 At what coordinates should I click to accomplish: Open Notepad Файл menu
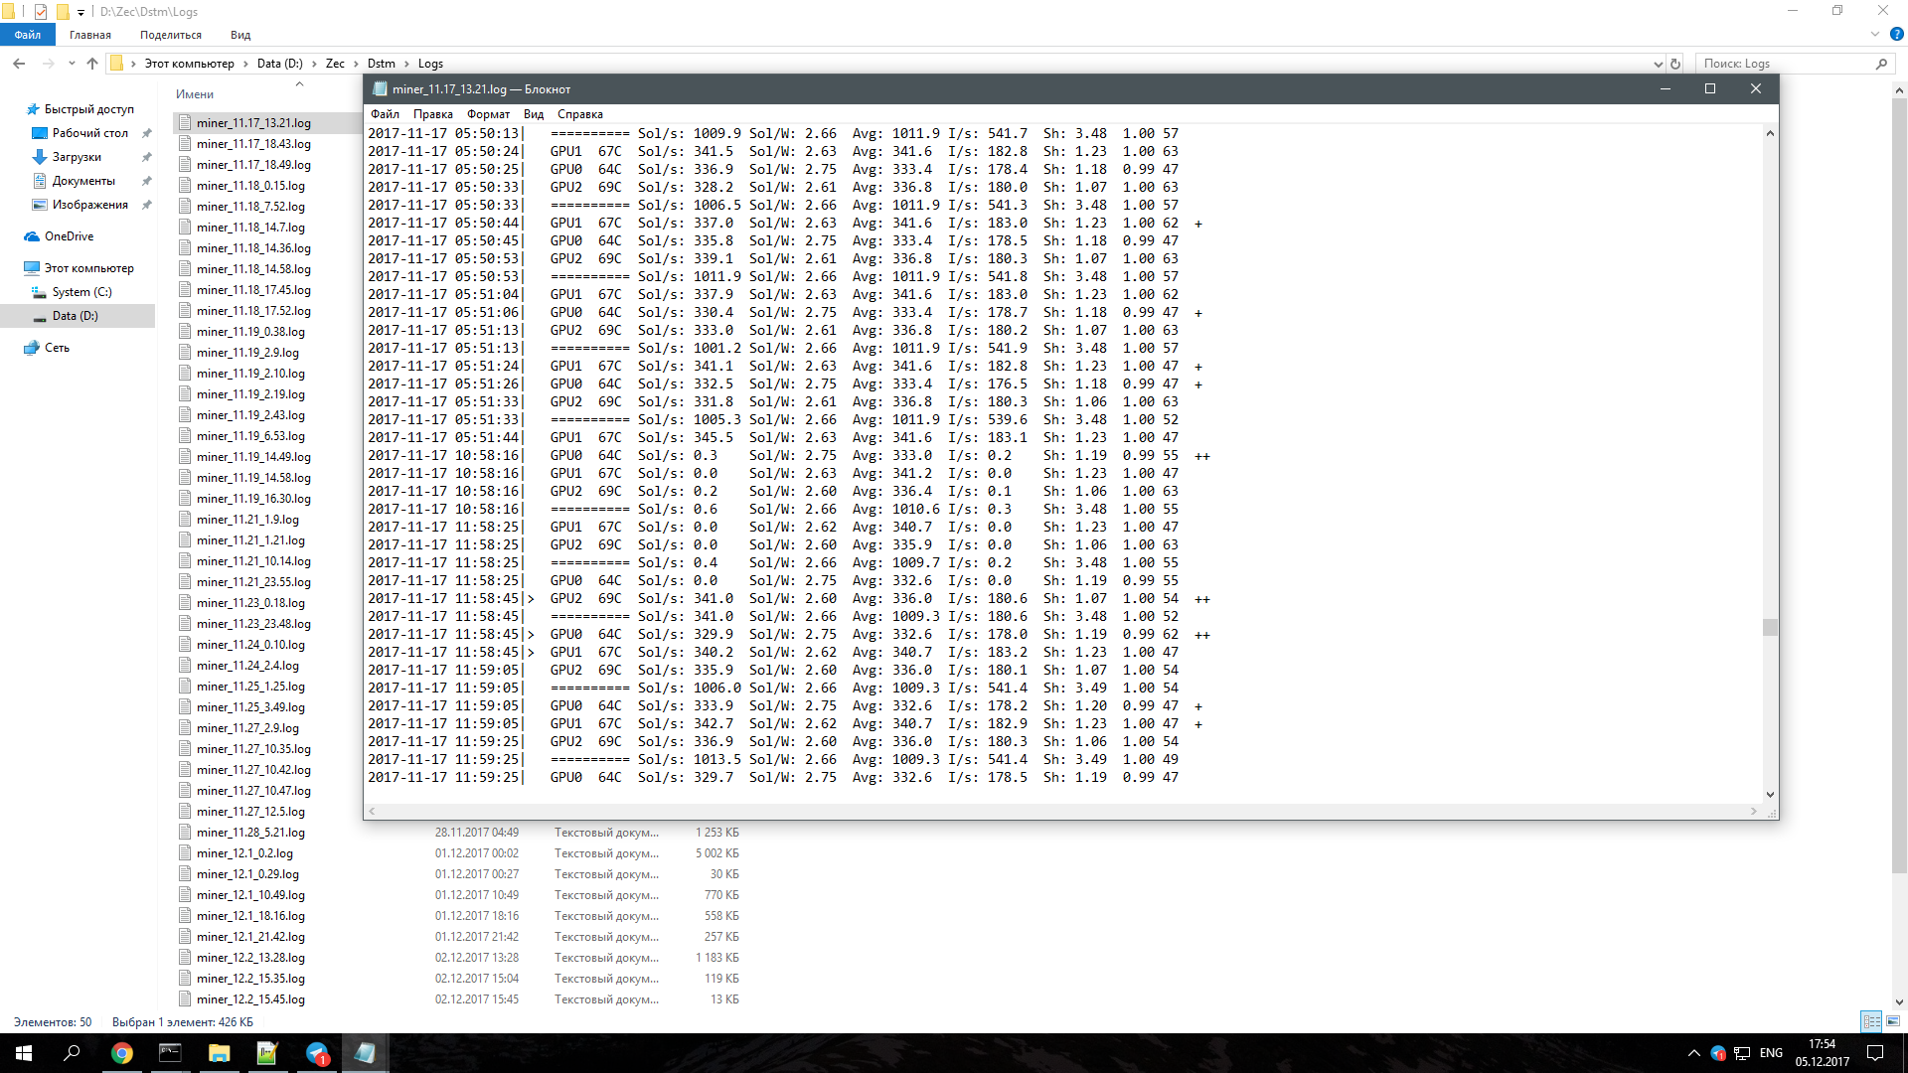click(x=385, y=114)
